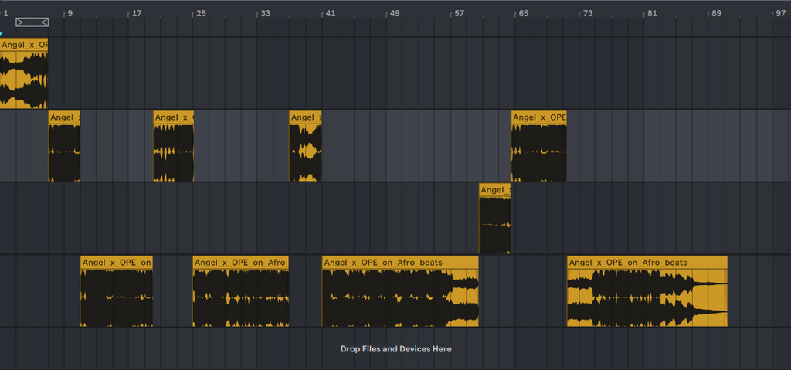Select second-track Angel_x clip starting at bar 20
791x370 pixels.
coord(173,146)
